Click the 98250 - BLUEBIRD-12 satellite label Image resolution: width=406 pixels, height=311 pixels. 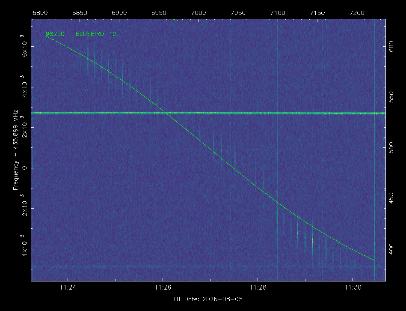point(81,34)
